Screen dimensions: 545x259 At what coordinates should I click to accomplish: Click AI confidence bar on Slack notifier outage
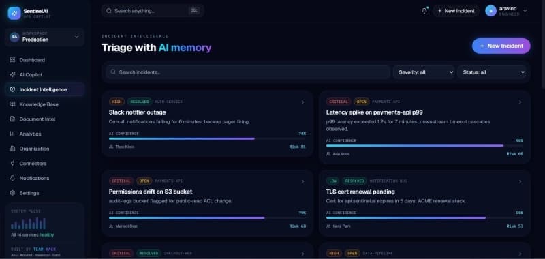207,138
